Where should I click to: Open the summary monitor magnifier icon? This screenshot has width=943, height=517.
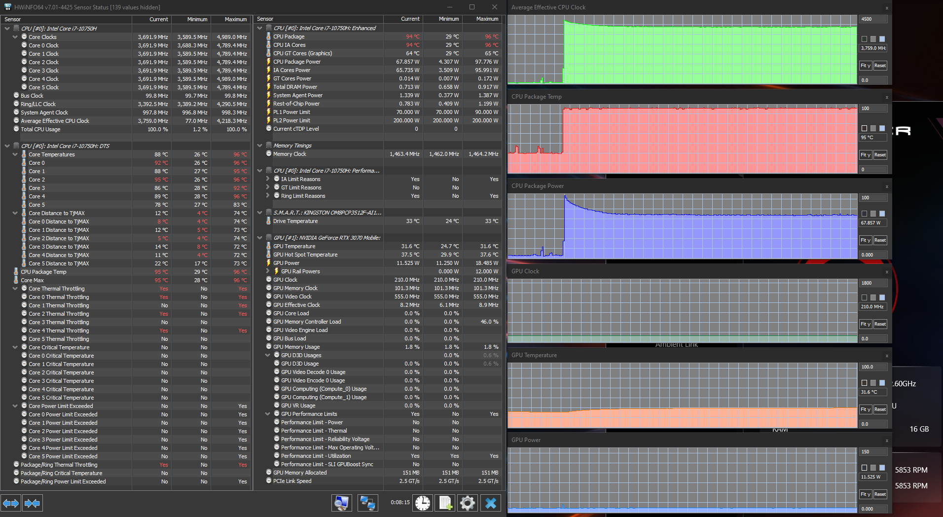coord(341,503)
